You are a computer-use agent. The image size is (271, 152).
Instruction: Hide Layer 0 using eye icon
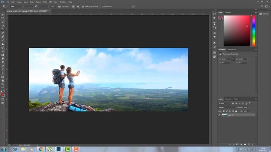pyautogui.click(x=219, y=115)
